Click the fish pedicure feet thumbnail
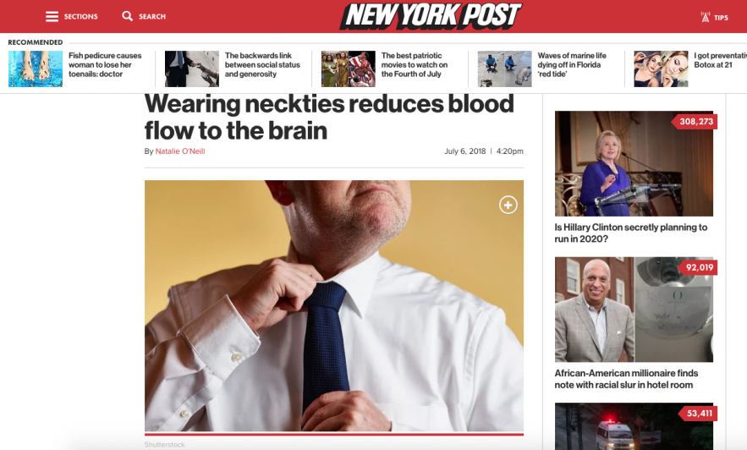Viewport: 747px width, 450px height. [36, 69]
